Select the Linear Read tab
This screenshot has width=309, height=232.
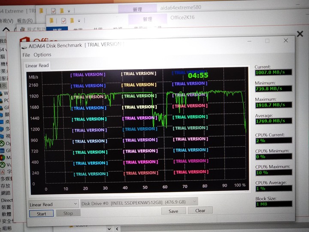click(x=37, y=65)
